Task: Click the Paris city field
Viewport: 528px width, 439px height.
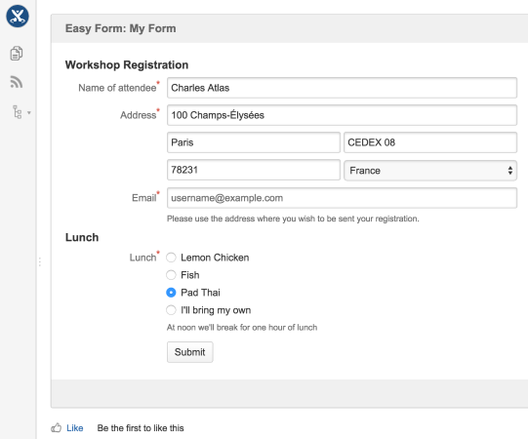Action: pyautogui.click(x=254, y=142)
